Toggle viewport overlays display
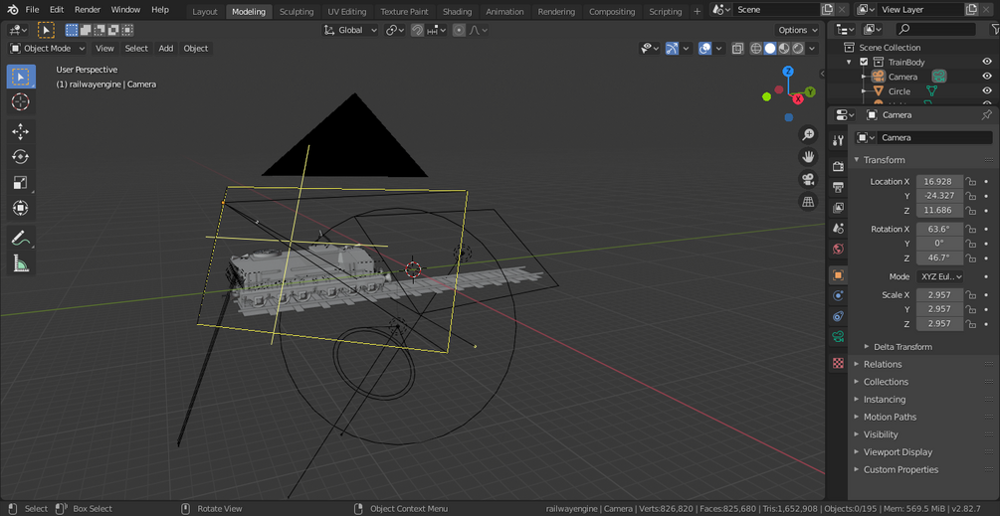Viewport: 1000px width, 516px height. click(x=704, y=49)
